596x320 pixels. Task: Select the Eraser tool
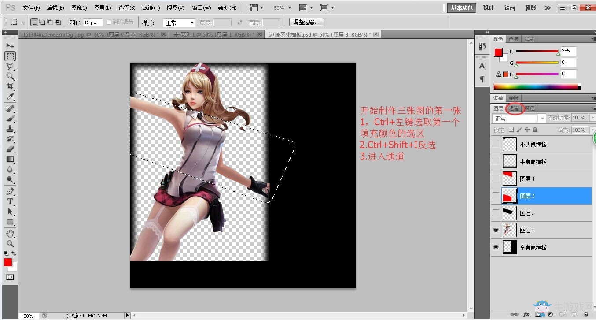[x=10, y=149]
